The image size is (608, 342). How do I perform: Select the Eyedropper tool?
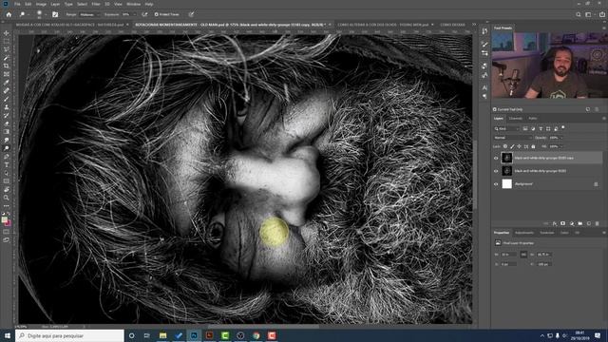click(x=7, y=83)
